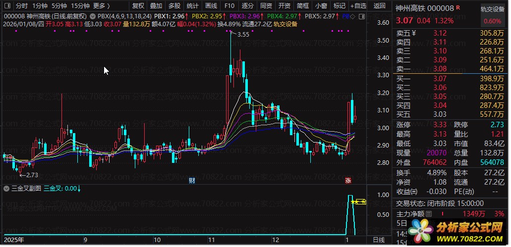
Task: Click the yellow star signal in 三金叉 subchart
Action: 354,202
